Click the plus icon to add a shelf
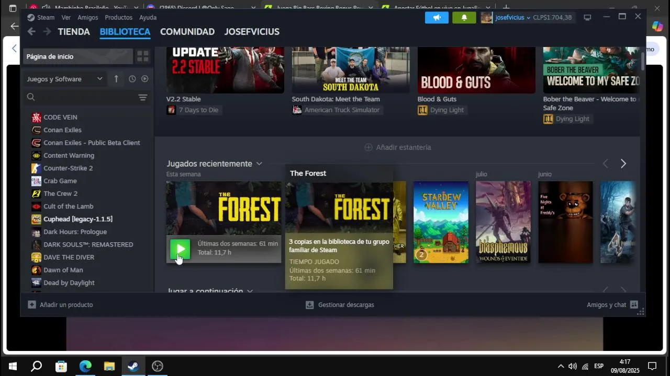The width and height of the screenshot is (670, 376). [x=368, y=148]
